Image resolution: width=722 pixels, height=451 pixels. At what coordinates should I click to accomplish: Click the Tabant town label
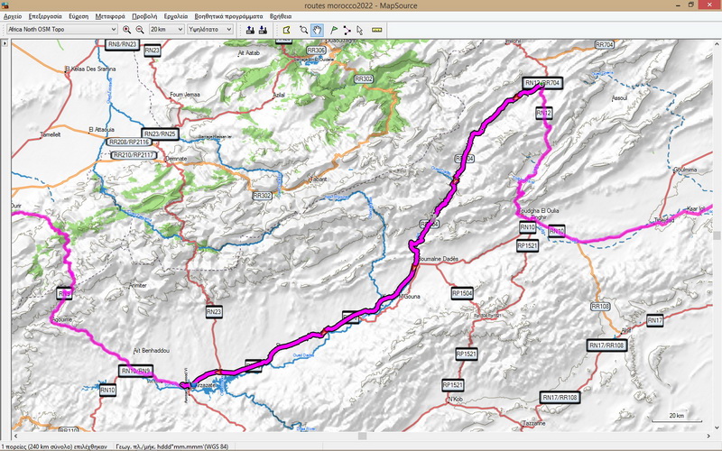point(319,179)
